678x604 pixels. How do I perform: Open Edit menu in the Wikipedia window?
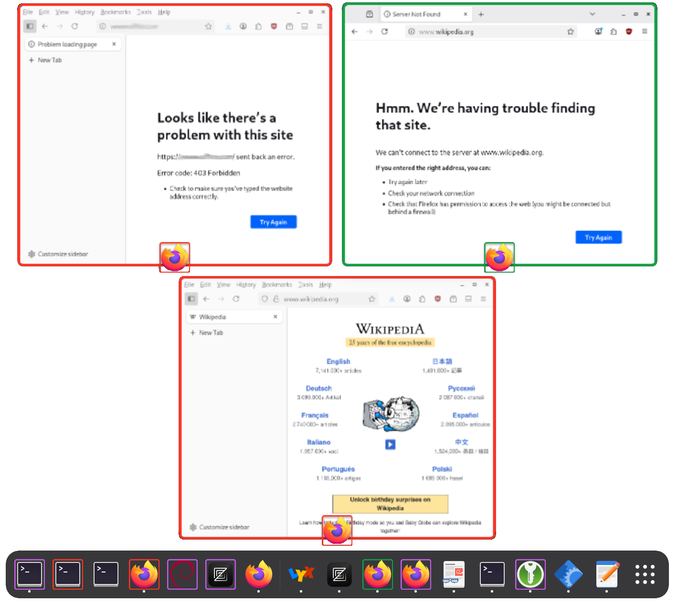click(205, 285)
